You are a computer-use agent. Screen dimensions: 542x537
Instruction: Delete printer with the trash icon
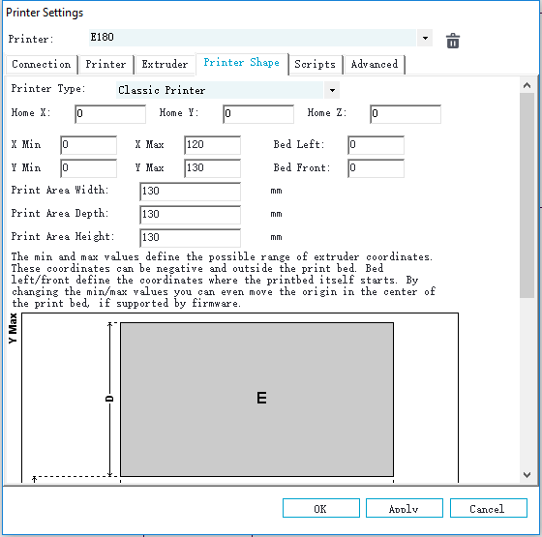[453, 41]
